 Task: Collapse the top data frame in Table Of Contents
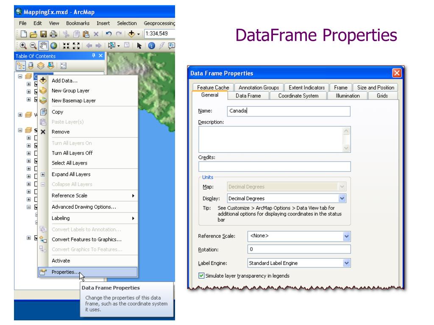(20, 76)
